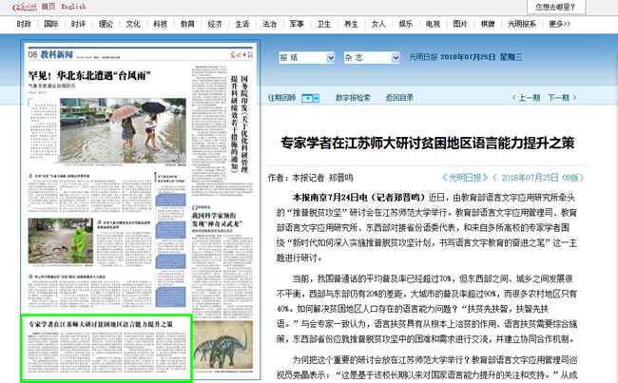Viewport: 618px width, 383px height.
Task: Click 返回目录 to return to index
Action: click(399, 98)
